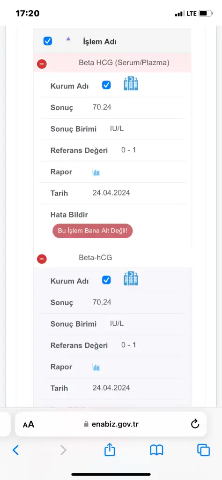Uncheck Kurum Adı checkbox under Beta-hCG
Viewport: 222px width, 480px height.
point(106,280)
